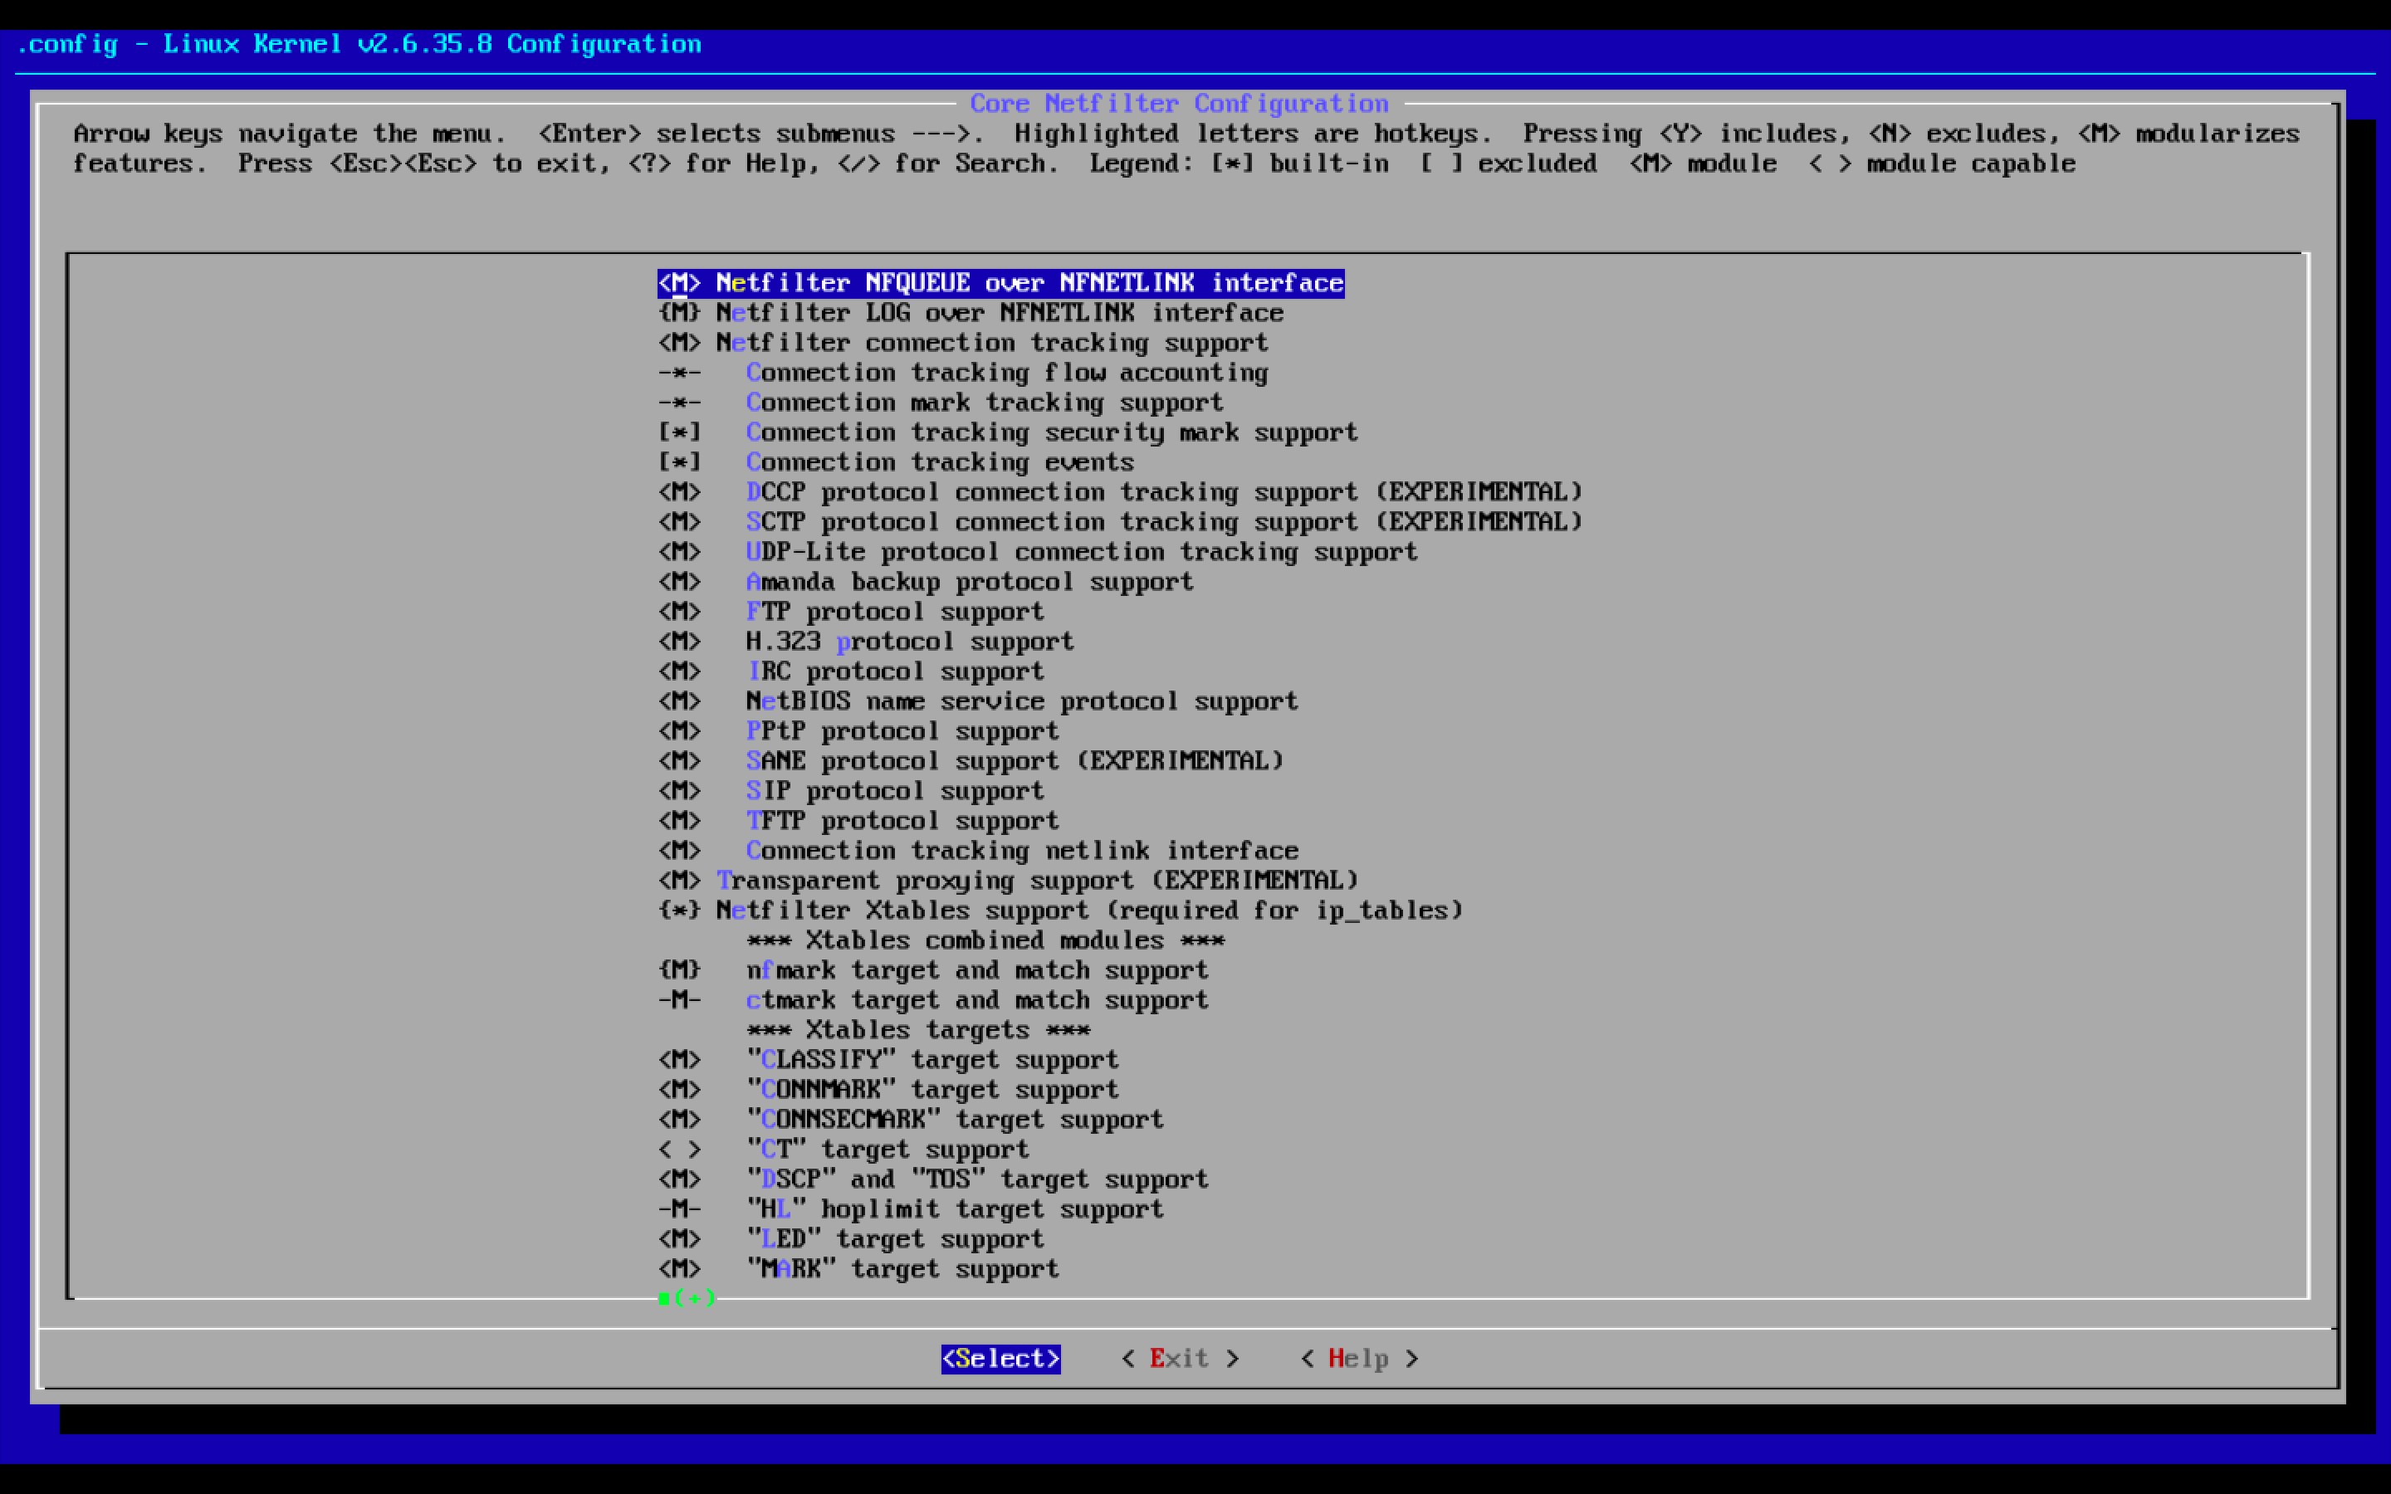This screenshot has height=1494, width=2391.
Task: Click the green (+) scroll-more indicator
Action: [688, 1297]
